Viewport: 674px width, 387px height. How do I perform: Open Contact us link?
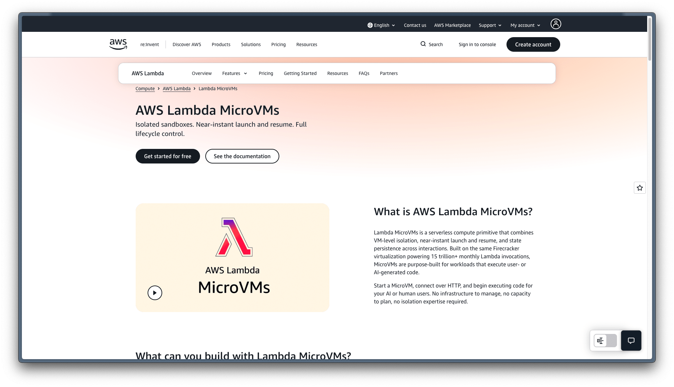tap(415, 25)
